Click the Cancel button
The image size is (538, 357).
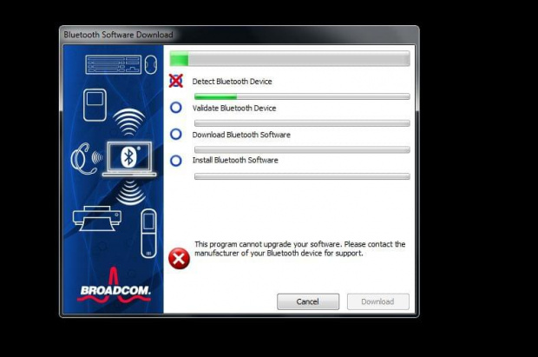tap(308, 301)
